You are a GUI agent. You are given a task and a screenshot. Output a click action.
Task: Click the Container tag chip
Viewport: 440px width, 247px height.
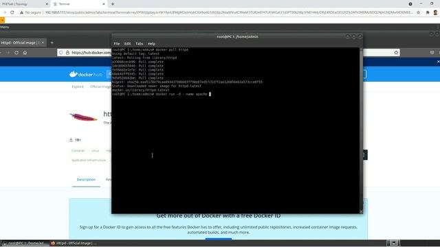pyautogui.click(x=78, y=151)
